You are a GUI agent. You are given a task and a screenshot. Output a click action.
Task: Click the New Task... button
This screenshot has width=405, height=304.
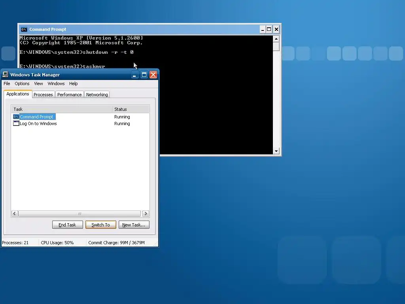[134, 225]
